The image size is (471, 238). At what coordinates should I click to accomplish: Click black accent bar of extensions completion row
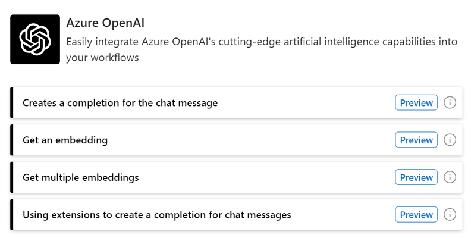tap(12, 215)
